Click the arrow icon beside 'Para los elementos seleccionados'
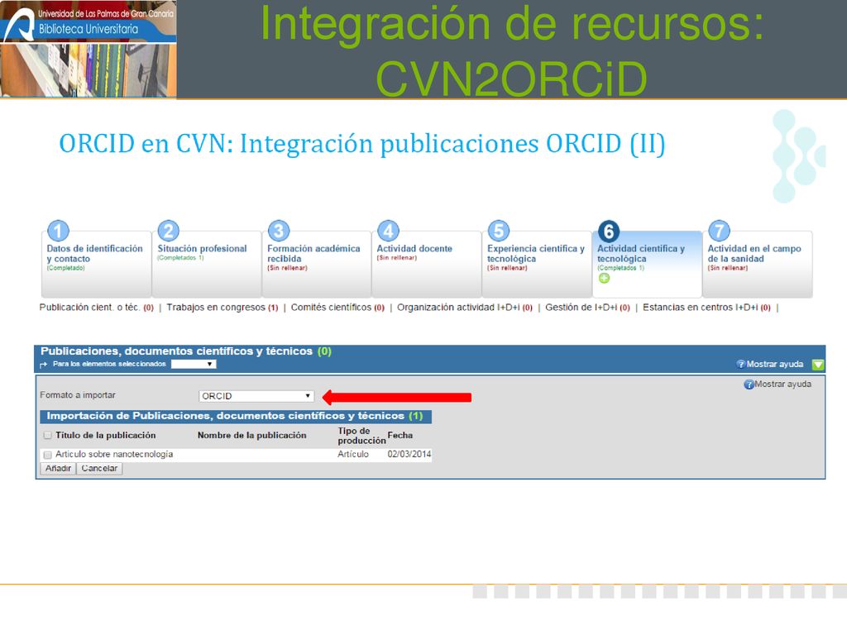 pos(44,365)
